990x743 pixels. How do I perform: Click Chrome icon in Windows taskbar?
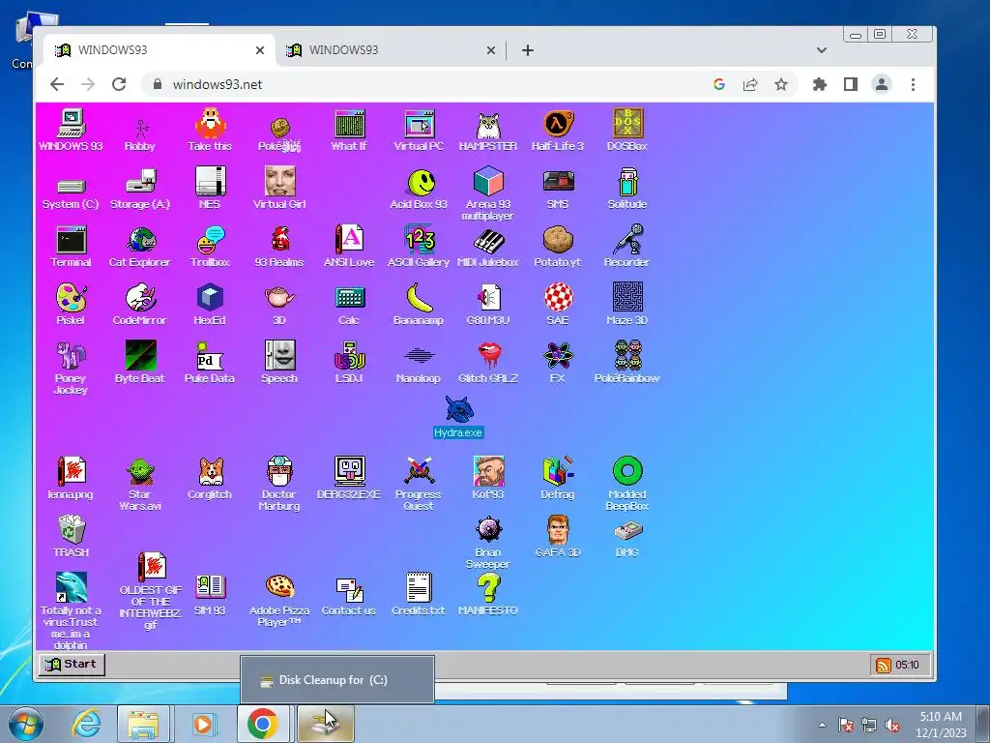tap(263, 724)
